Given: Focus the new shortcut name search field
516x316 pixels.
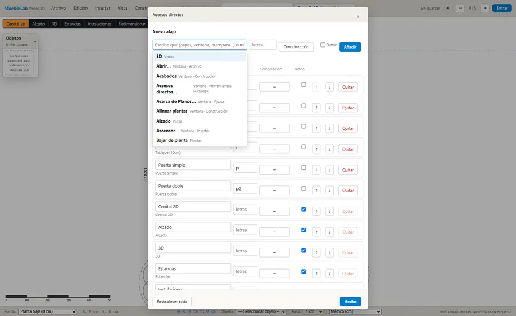Looking at the screenshot, I should (x=200, y=45).
